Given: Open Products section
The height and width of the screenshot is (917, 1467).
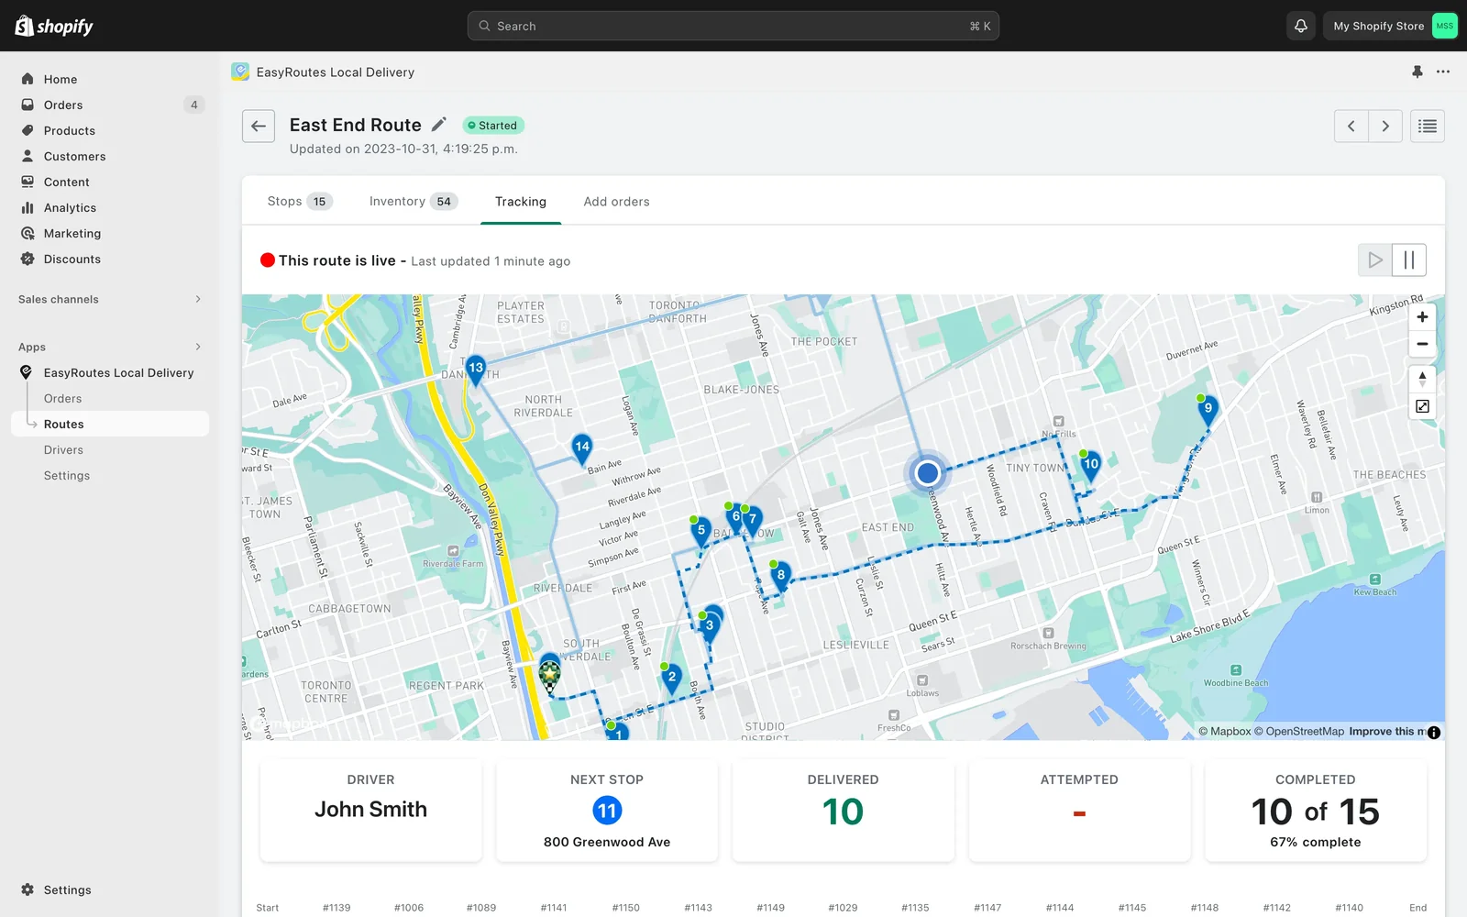Looking at the screenshot, I should coord(70,130).
